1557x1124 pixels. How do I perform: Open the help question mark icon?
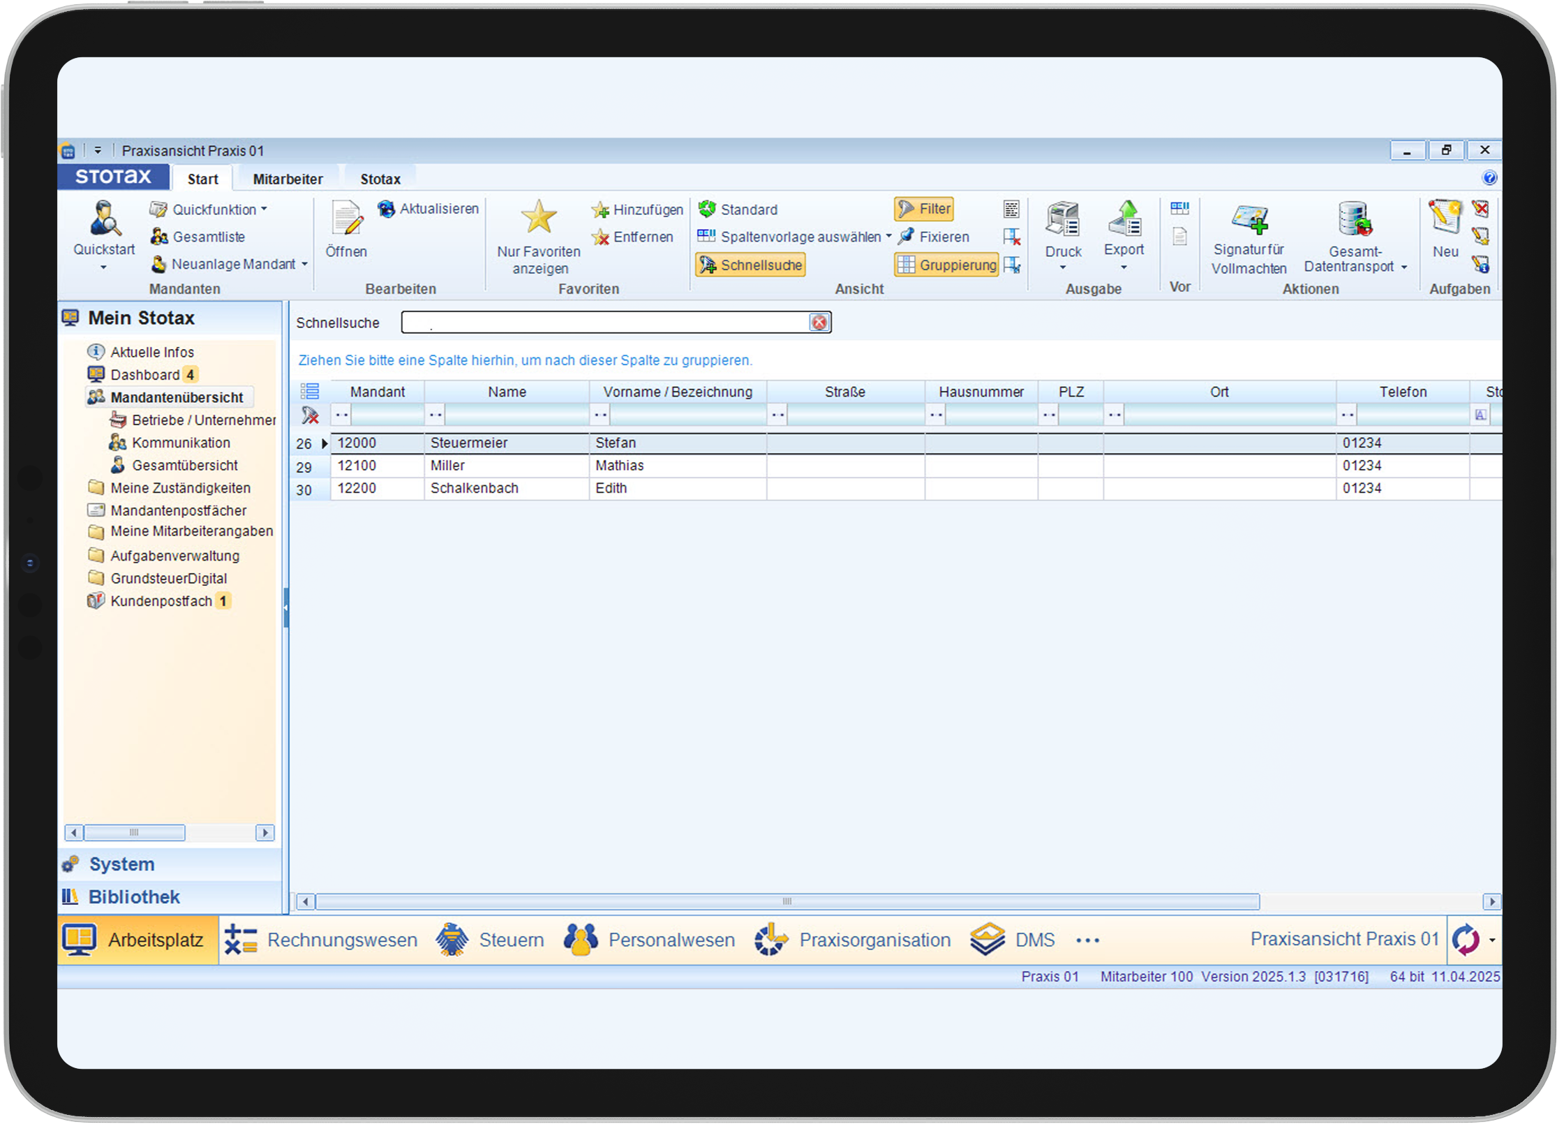(1489, 178)
